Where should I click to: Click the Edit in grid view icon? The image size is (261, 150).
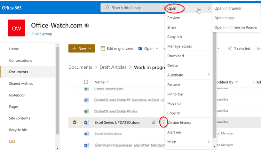click(x=103, y=49)
